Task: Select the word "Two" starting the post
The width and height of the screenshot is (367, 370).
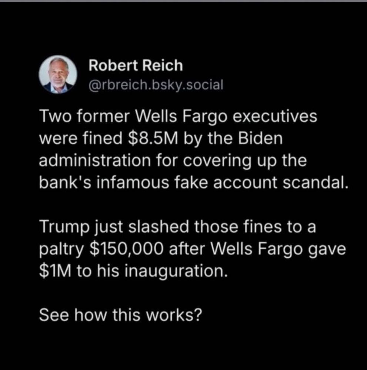Action: coord(55,116)
